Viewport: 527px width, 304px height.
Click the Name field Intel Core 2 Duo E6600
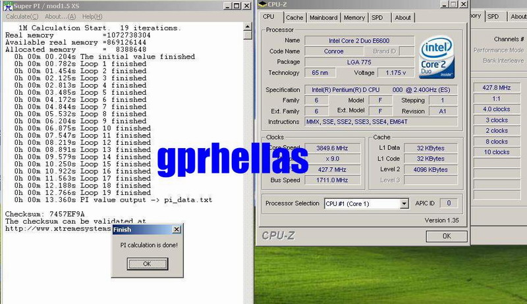pos(359,41)
